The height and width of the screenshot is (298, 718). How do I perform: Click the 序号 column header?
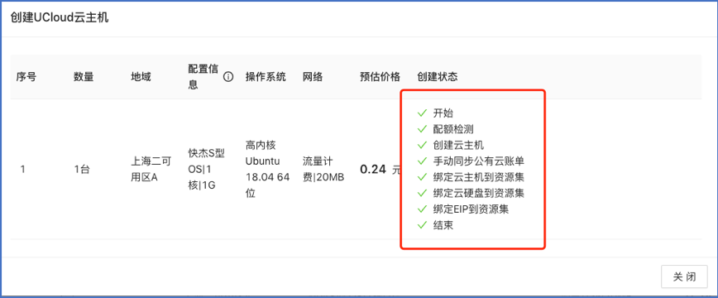pyautogui.click(x=26, y=76)
